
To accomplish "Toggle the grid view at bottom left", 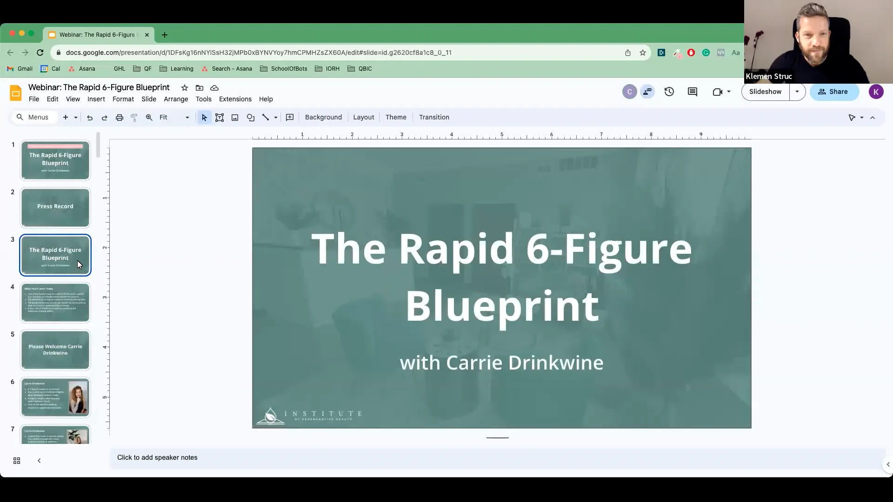I will [x=16, y=460].
